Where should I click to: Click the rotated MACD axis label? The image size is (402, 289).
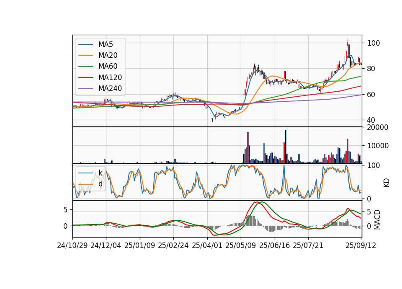coord(377,220)
